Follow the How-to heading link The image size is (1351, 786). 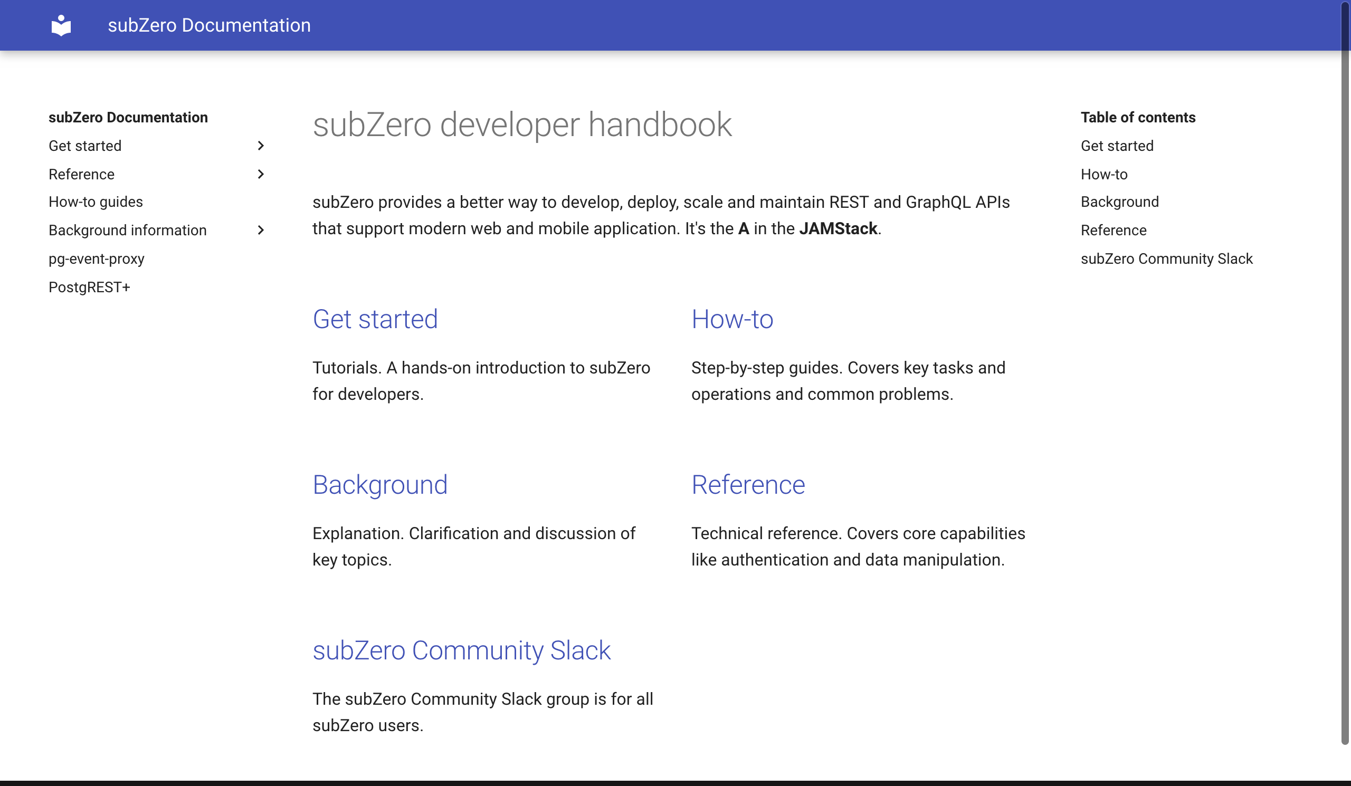(732, 319)
